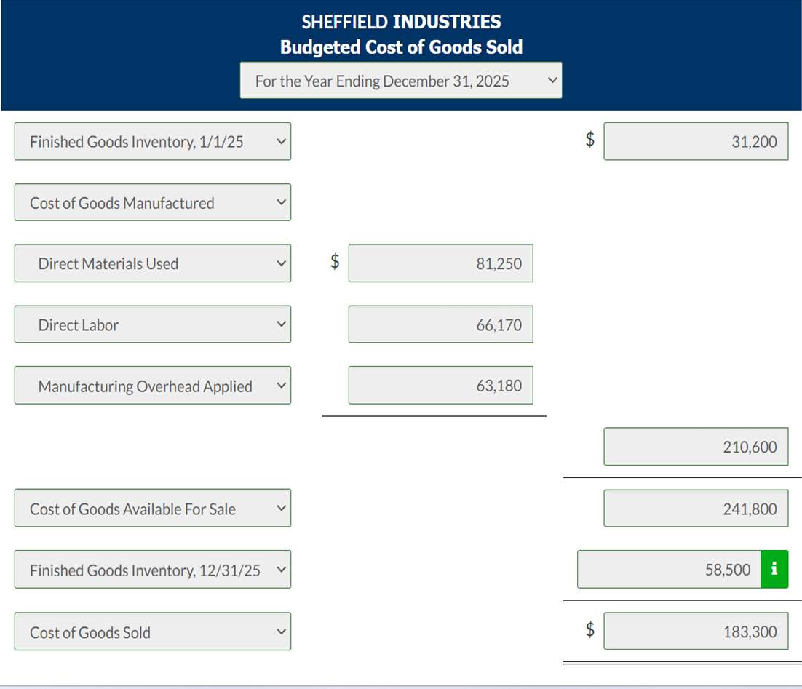Click the chevron on the period selector
The height and width of the screenshot is (689, 802).
tap(552, 80)
